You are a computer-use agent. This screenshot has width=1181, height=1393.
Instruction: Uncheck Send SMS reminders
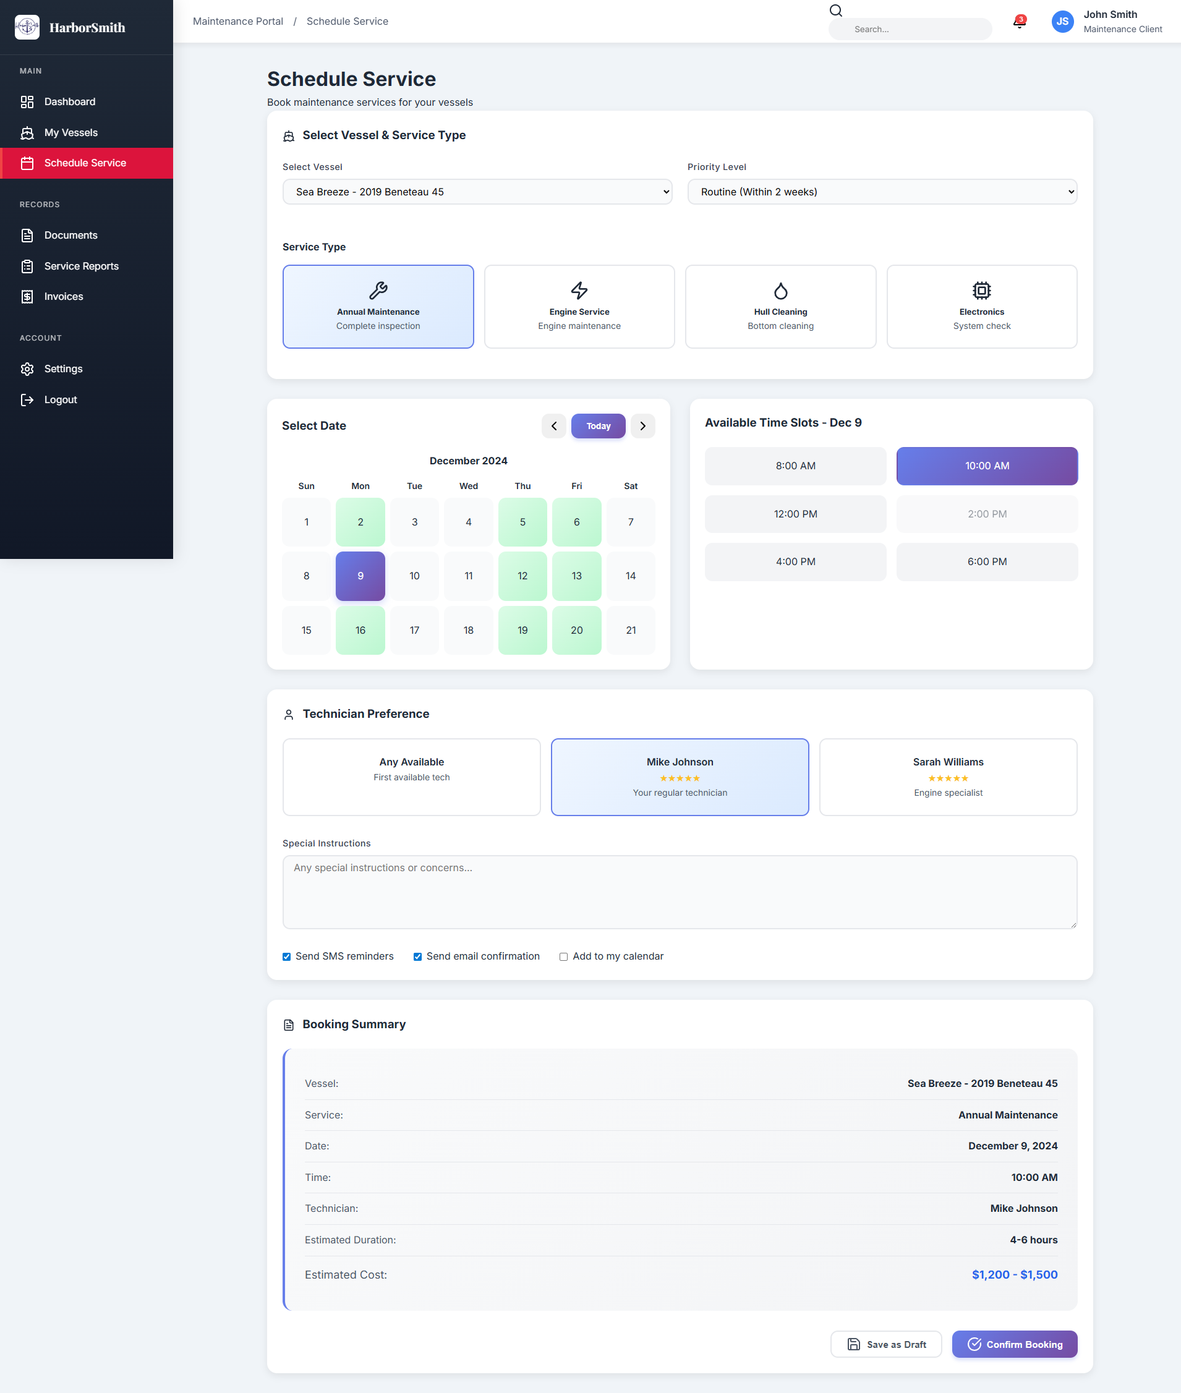coord(286,956)
